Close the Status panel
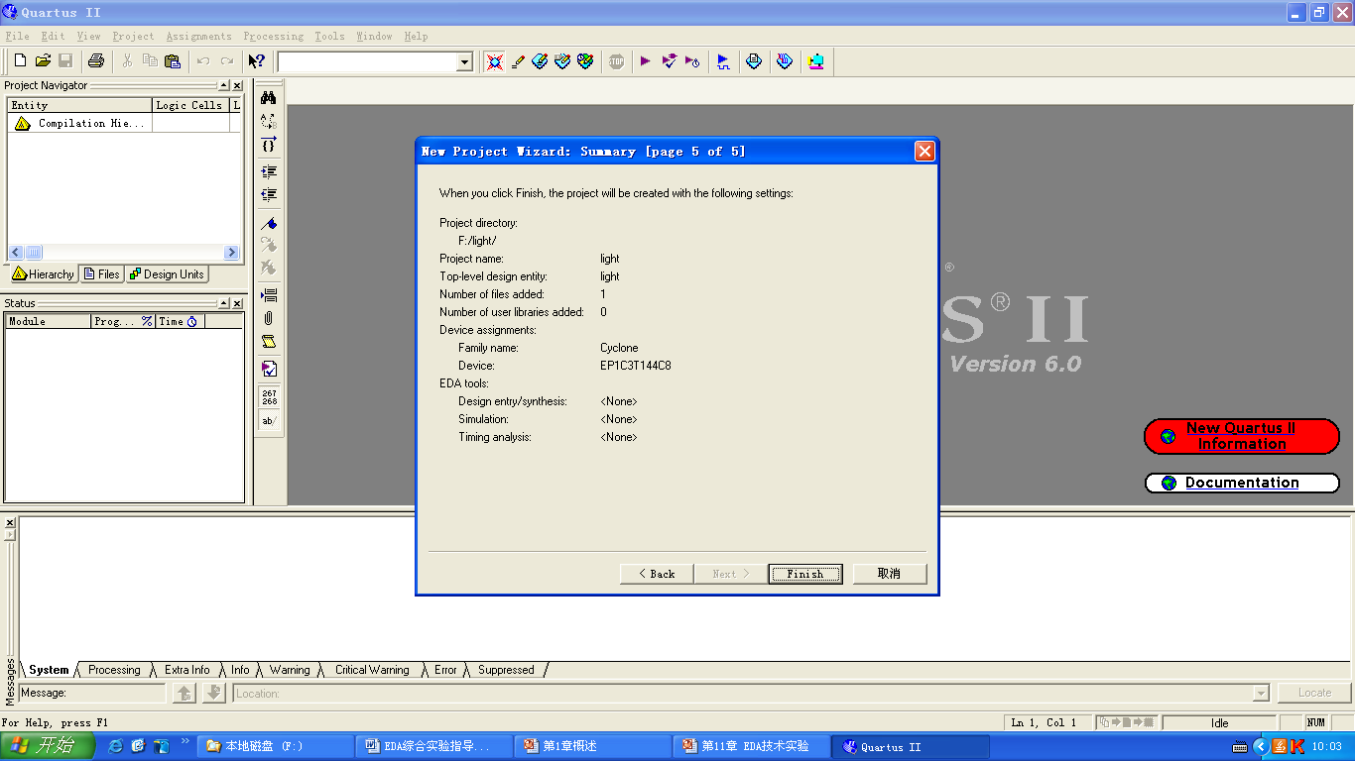Screen dimensions: 1355x761 [237, 303]
